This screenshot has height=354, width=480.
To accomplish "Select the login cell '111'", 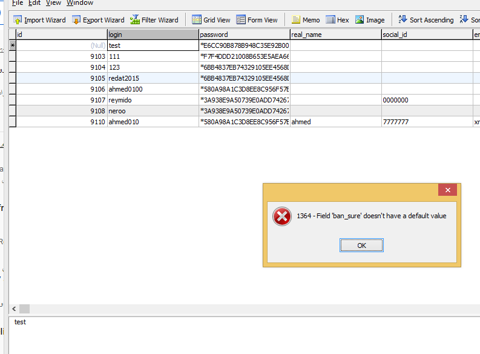I will (x=153, y=56).
